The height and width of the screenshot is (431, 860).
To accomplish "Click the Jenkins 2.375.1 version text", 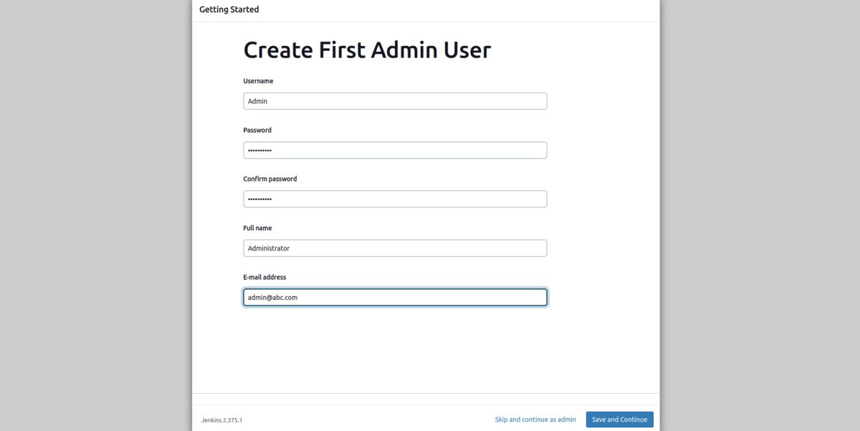I will tap(222, 420).
